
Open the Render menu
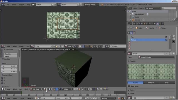pos(14,5)
